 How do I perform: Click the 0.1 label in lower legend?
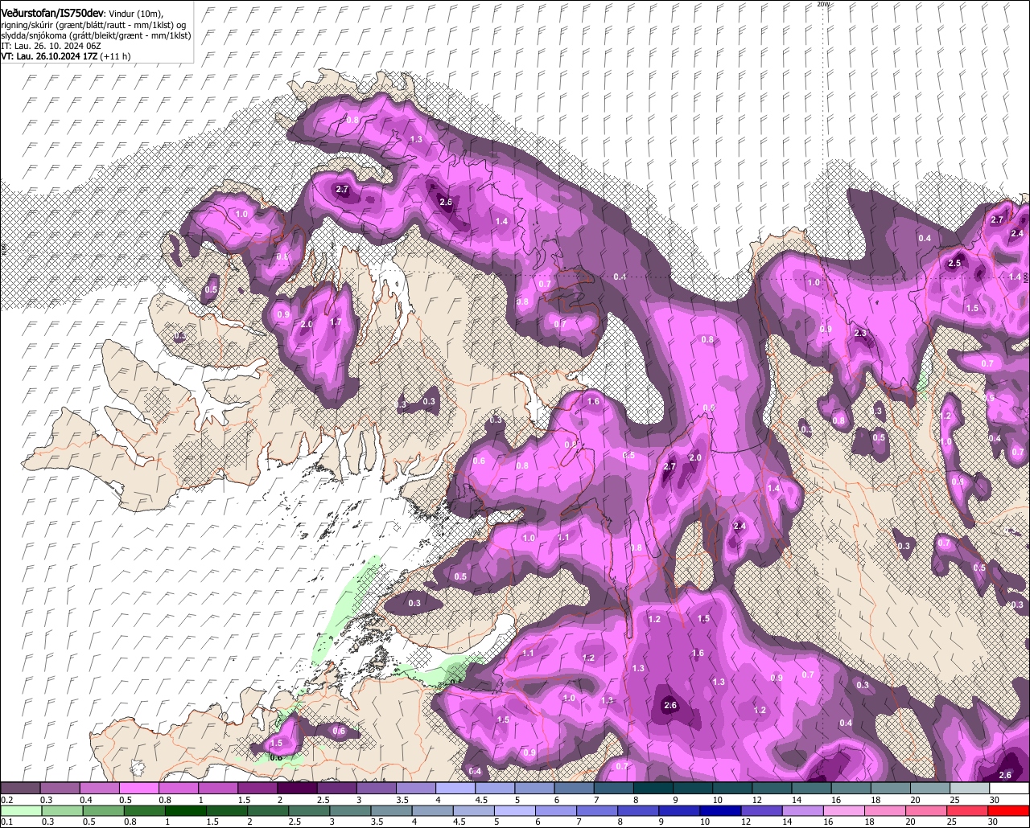[6, 822]
